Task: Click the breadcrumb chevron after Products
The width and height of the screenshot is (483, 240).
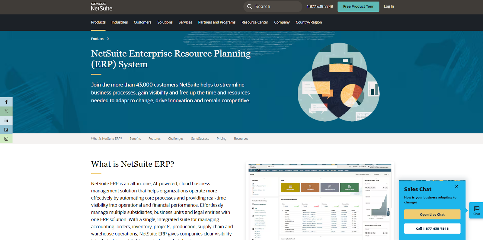Action: click(x=108, y=39)
